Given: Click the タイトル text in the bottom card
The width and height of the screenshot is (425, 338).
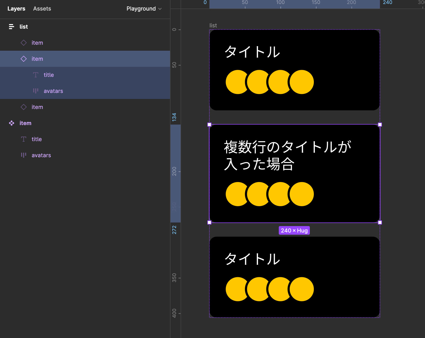Looking at the screenshot, I should (252, 259).
